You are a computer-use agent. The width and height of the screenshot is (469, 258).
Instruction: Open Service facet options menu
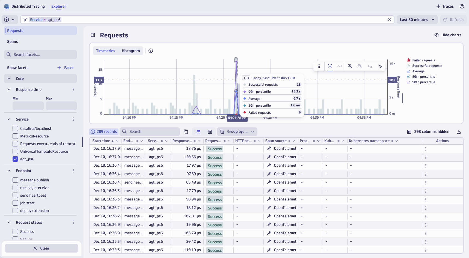tap(73, 119)
